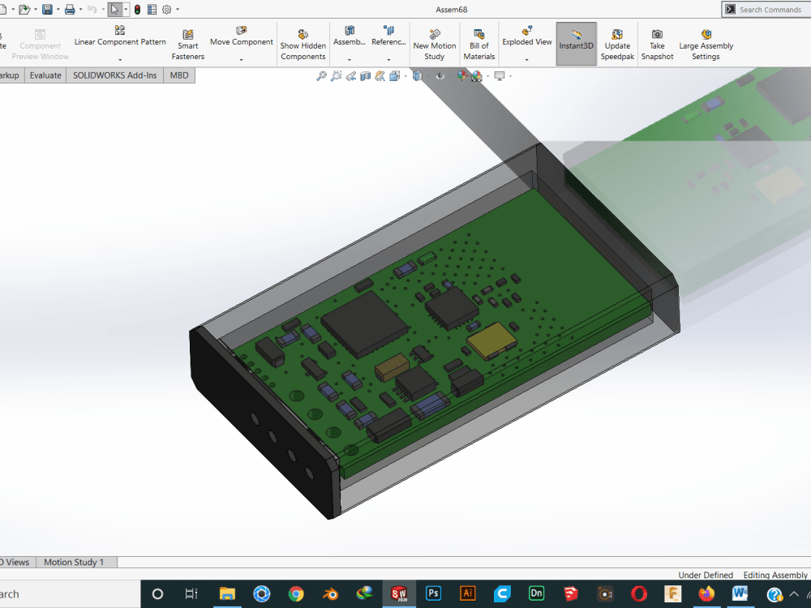
Task: Click View Orientation cube icon
Action: (x=395, y=76)
